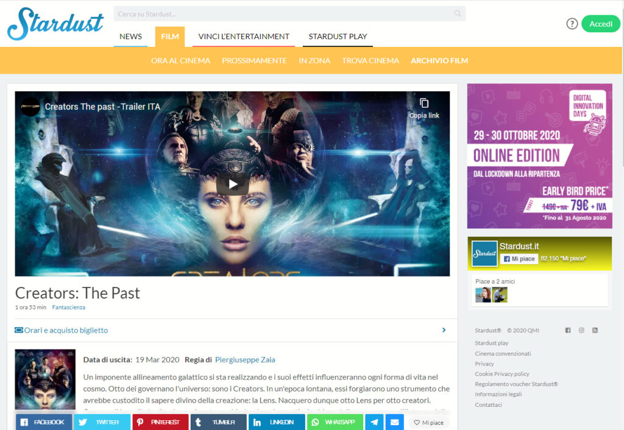Share the page on Facebook
624x430 pixels.
(44, 422)
